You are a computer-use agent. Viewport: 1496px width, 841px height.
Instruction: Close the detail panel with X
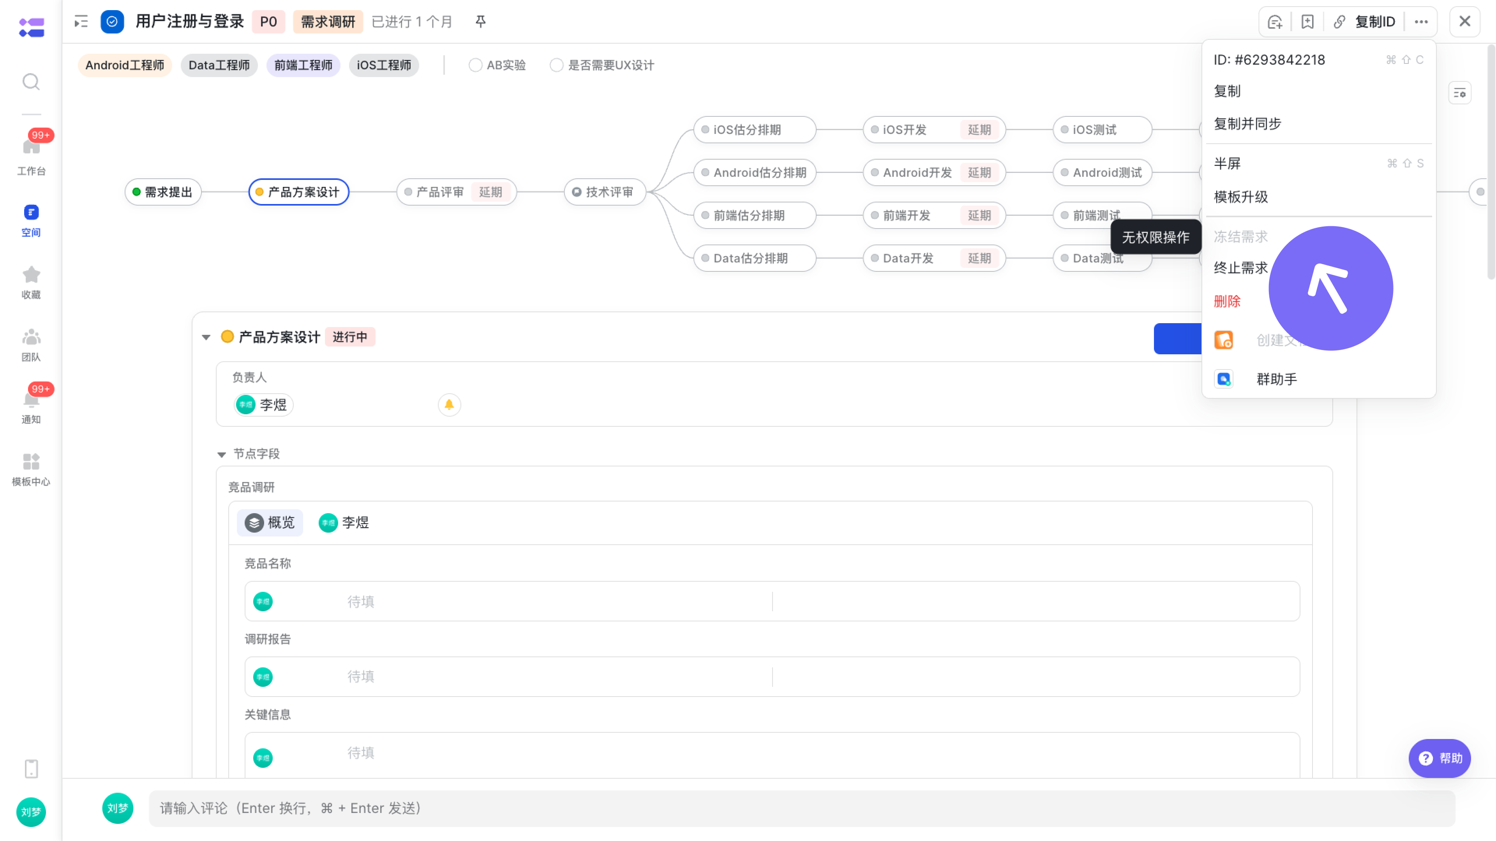pyautogui.click(x=1465, y=21)
